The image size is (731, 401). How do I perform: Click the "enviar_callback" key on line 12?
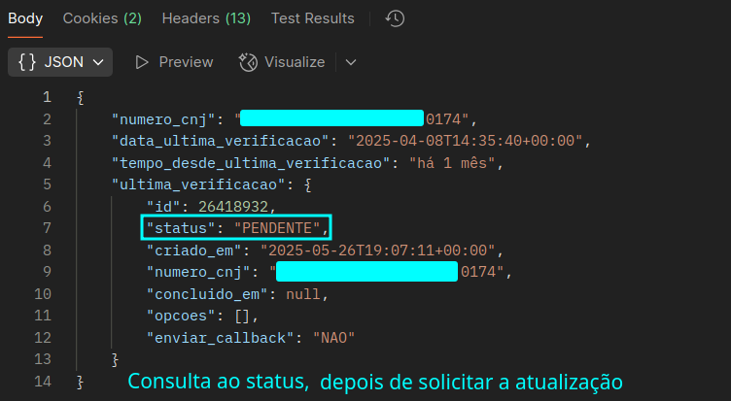click(x=220, y=338)
